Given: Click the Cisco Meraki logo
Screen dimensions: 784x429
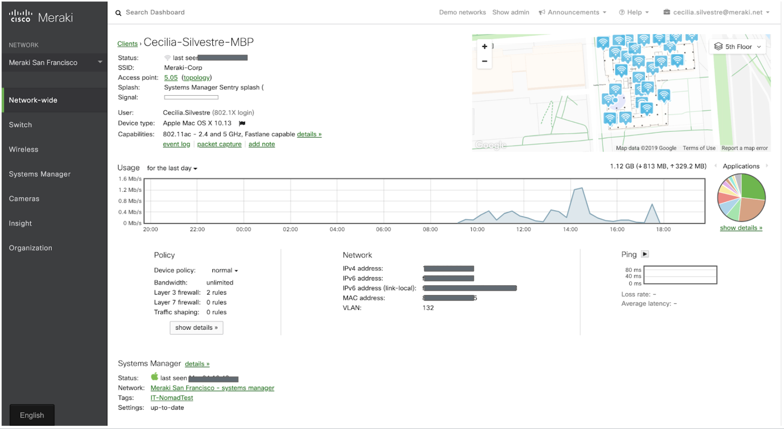Looking at the screenshot, I should (x=39, y=16).
